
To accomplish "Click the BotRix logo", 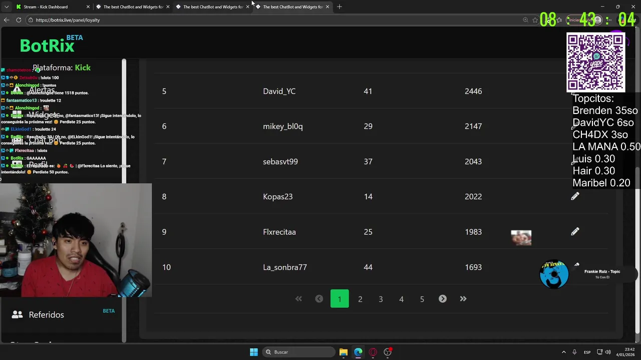I will pyautogui.click(x=47, y=45).
